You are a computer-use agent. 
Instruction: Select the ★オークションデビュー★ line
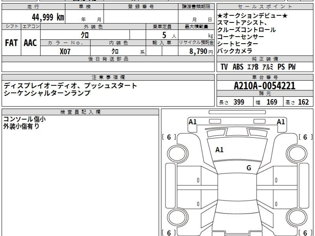tap(253, 16)
